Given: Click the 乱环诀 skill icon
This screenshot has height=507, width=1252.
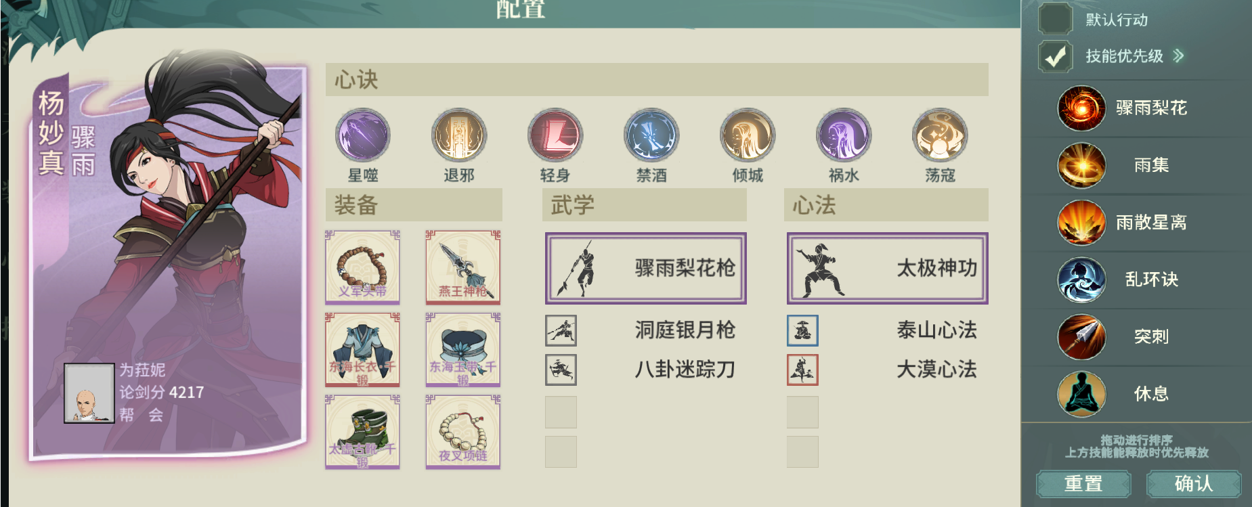Looking at the screenshot, I should [x=1082, y=280].
